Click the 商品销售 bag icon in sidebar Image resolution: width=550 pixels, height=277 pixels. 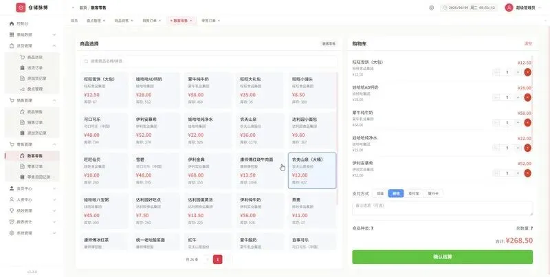22,112
